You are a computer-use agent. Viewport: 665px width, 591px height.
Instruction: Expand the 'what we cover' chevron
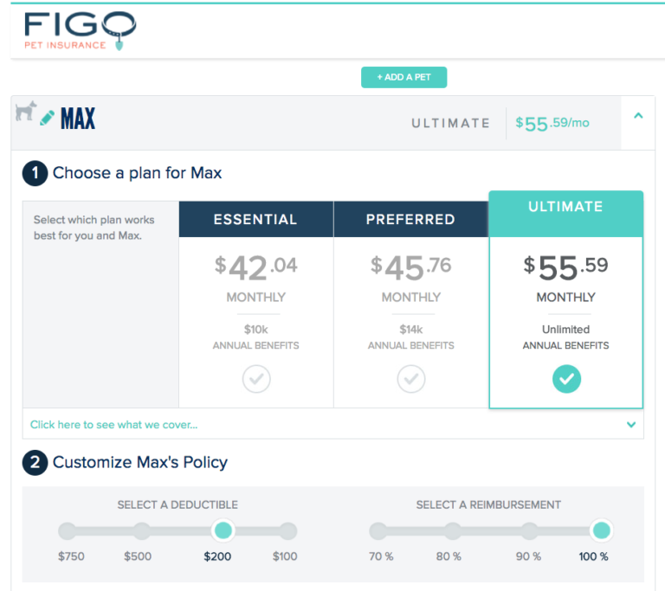coord(631,424)
